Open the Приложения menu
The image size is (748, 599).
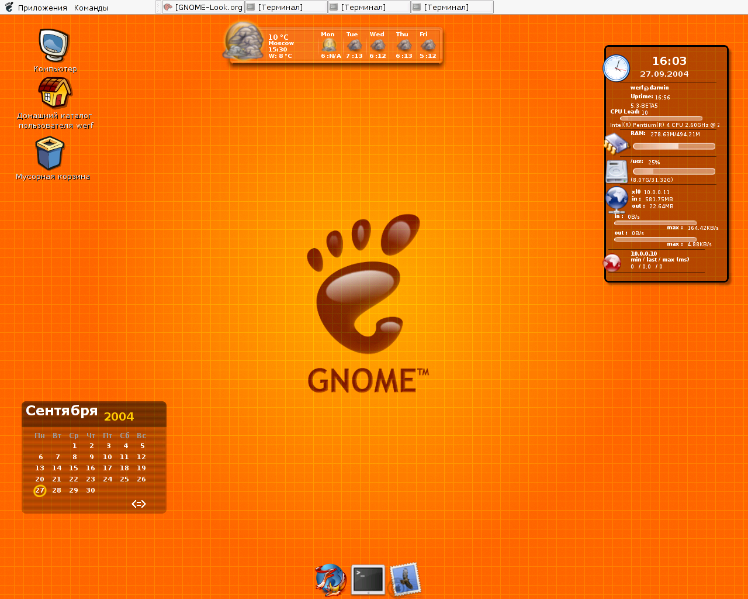point(43,8)
